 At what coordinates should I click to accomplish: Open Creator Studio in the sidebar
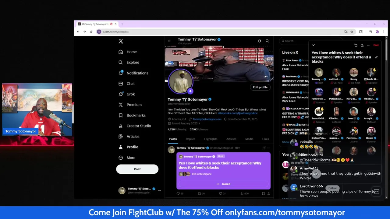(135, 126)
